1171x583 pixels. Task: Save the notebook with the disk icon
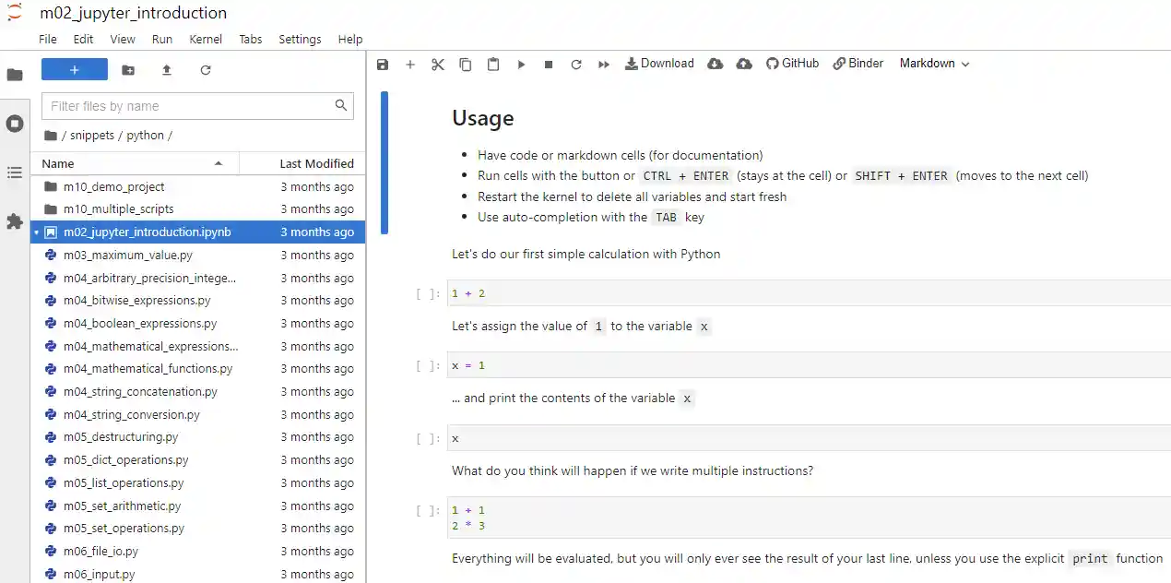pos(383,65)
